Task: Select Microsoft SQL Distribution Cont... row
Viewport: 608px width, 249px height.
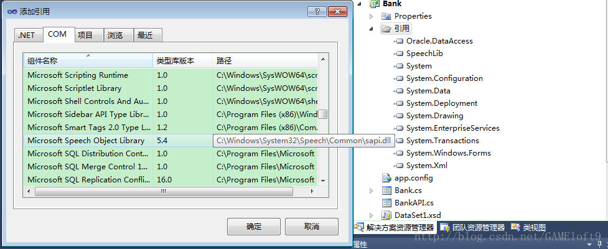Action: tap(171, 154)
